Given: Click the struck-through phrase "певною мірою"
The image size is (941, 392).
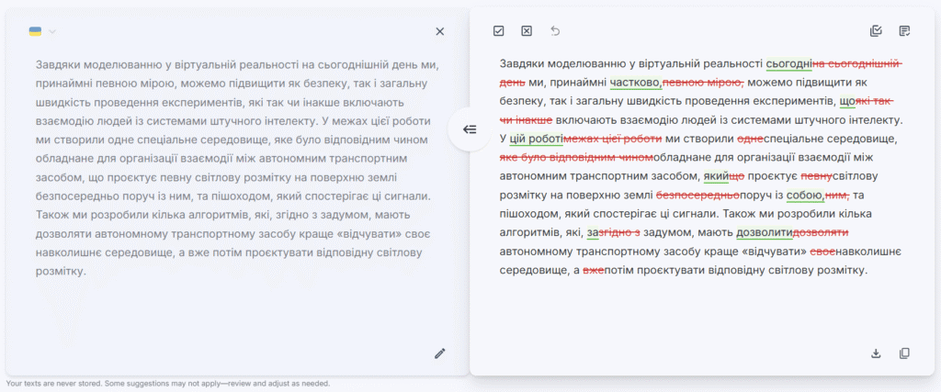Looking at the screenshot, I should point(701,83).
